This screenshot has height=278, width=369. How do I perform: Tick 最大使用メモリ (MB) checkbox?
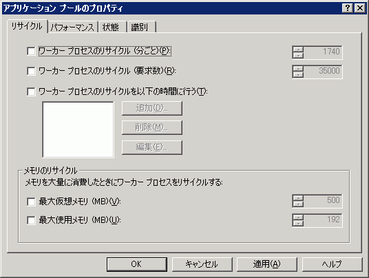(x=31, y=220)
